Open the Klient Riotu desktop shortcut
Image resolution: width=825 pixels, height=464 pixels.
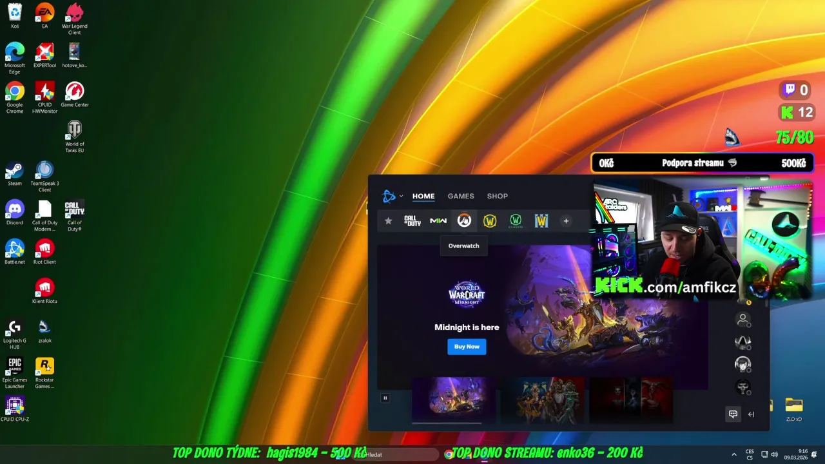click(x=44, y=291)
